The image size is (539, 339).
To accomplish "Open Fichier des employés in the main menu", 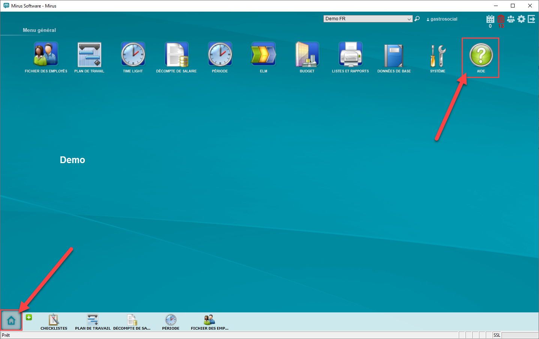I will pyautogui.click(x=46, y=57).
